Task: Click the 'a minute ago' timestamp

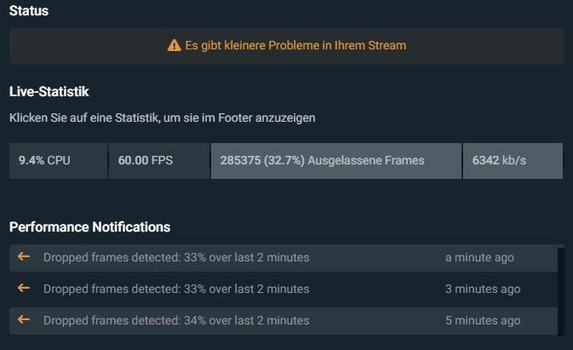Action: (x=479, y=257)
